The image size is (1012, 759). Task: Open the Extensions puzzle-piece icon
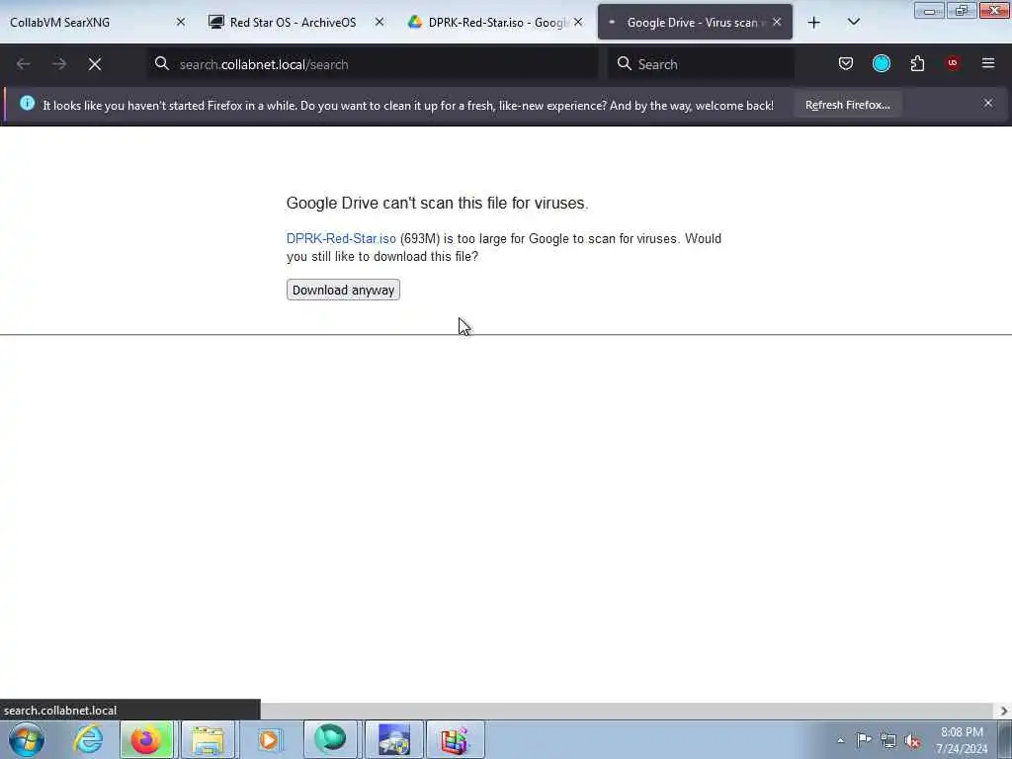[x=917, y=63]
